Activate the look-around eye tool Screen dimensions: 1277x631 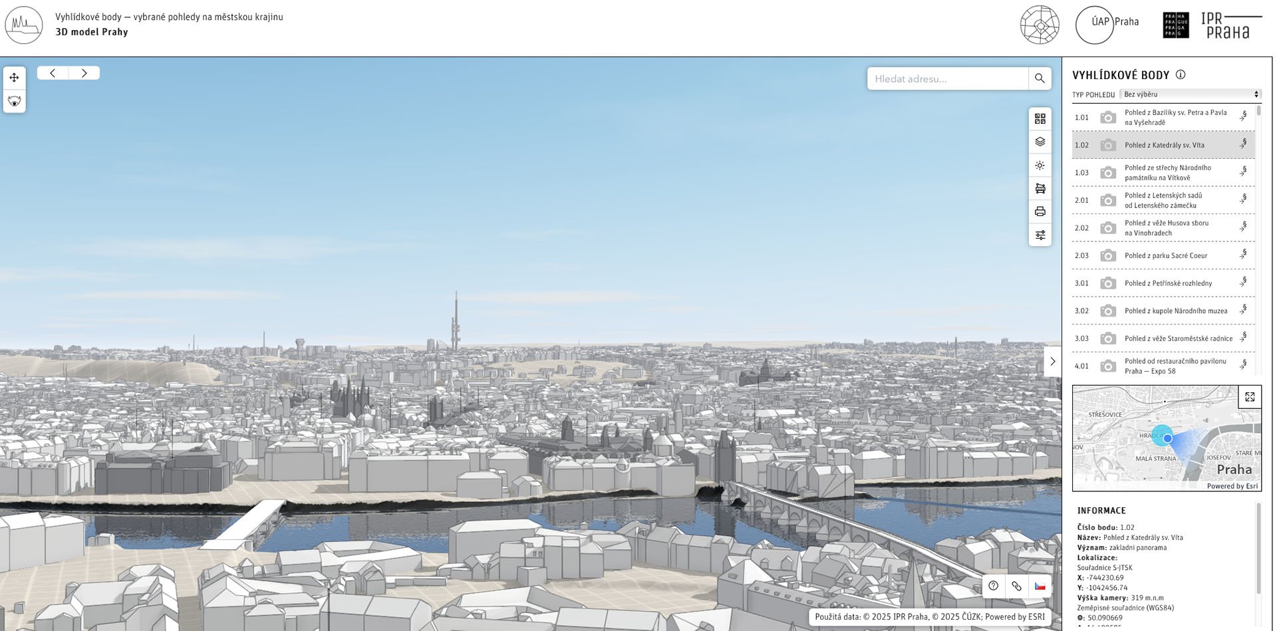point(14,101)
